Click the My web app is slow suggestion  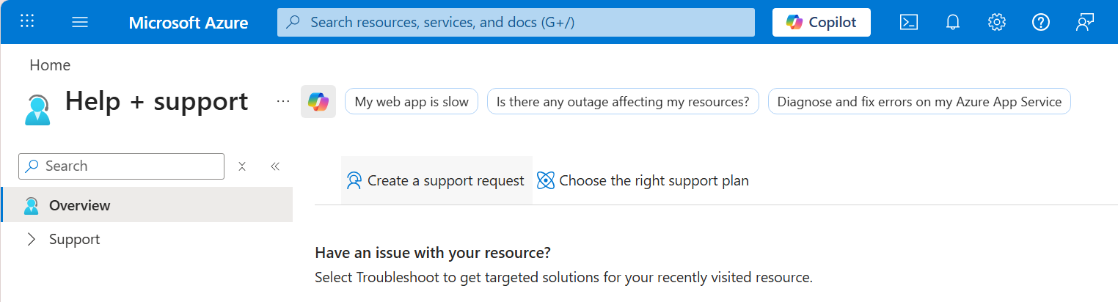pyautogui.click(x=412, y=102)
